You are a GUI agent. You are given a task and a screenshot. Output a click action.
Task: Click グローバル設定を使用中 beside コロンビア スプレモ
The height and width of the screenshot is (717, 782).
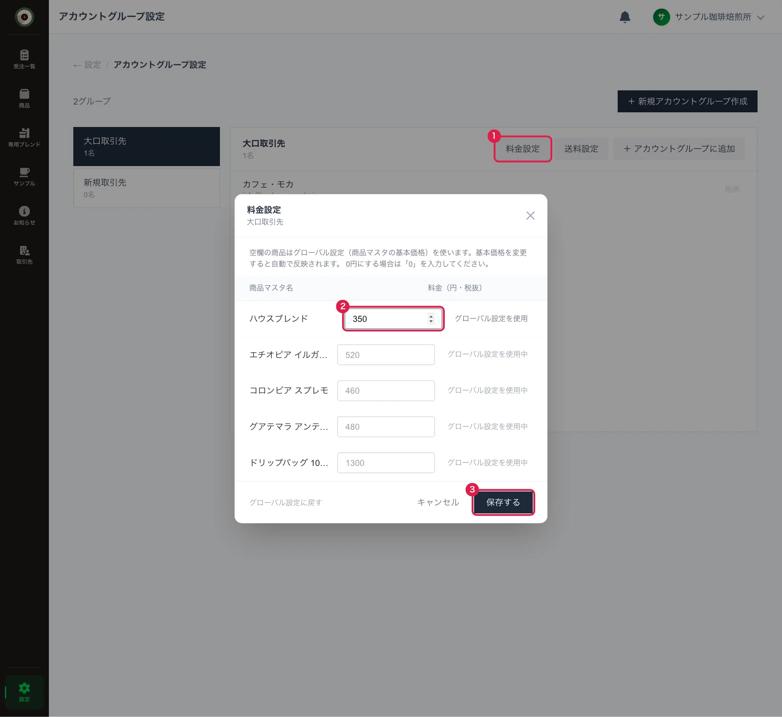point(487,390)
